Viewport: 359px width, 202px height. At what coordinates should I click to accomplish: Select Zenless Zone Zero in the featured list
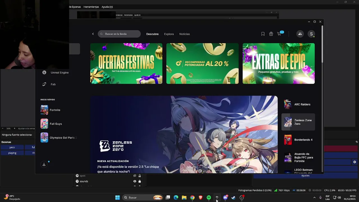(x=298, y=122)
